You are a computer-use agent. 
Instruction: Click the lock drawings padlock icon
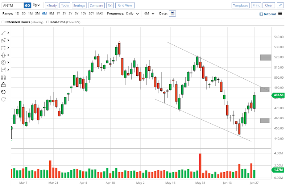3,84
